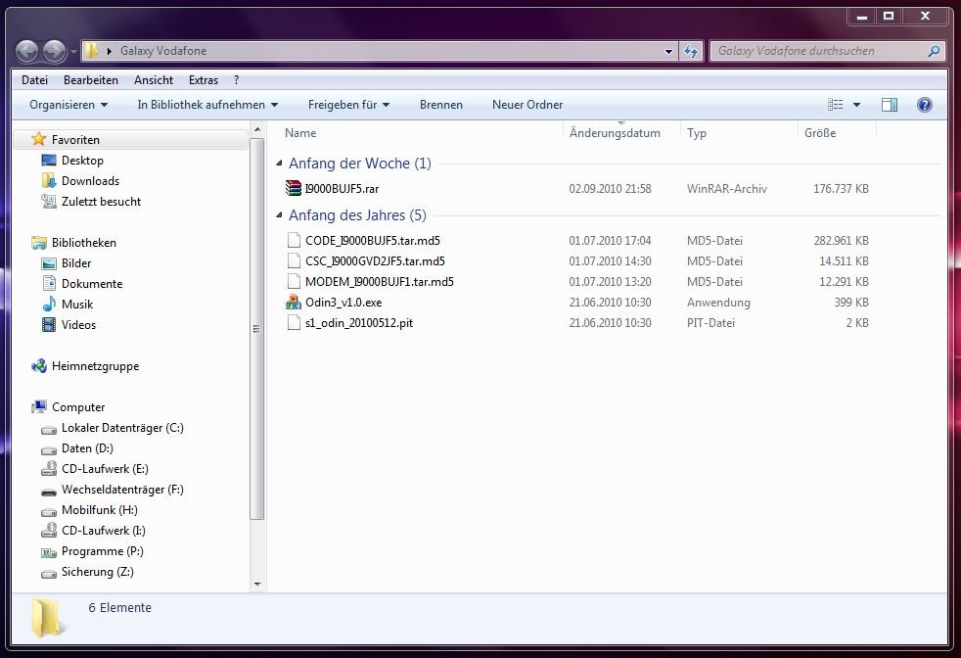Click the Computer icon in sidebar

pos(39,406)
